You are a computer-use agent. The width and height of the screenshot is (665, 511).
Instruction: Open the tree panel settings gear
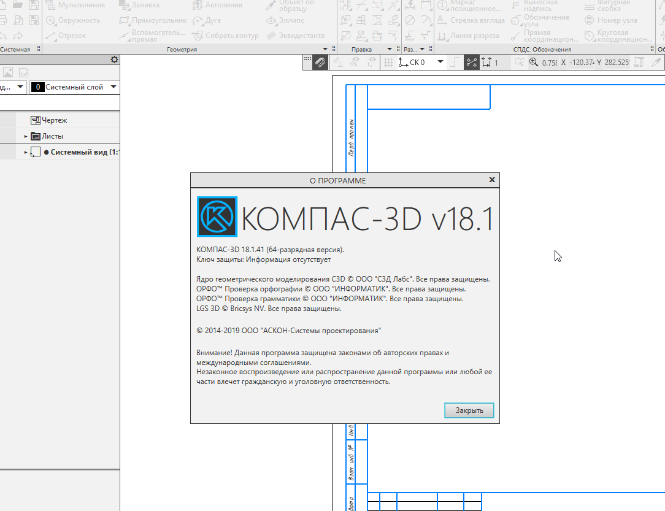coord(114,60)
